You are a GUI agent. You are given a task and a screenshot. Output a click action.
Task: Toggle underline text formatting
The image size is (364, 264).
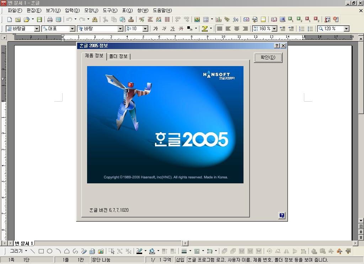pos(172,29)
